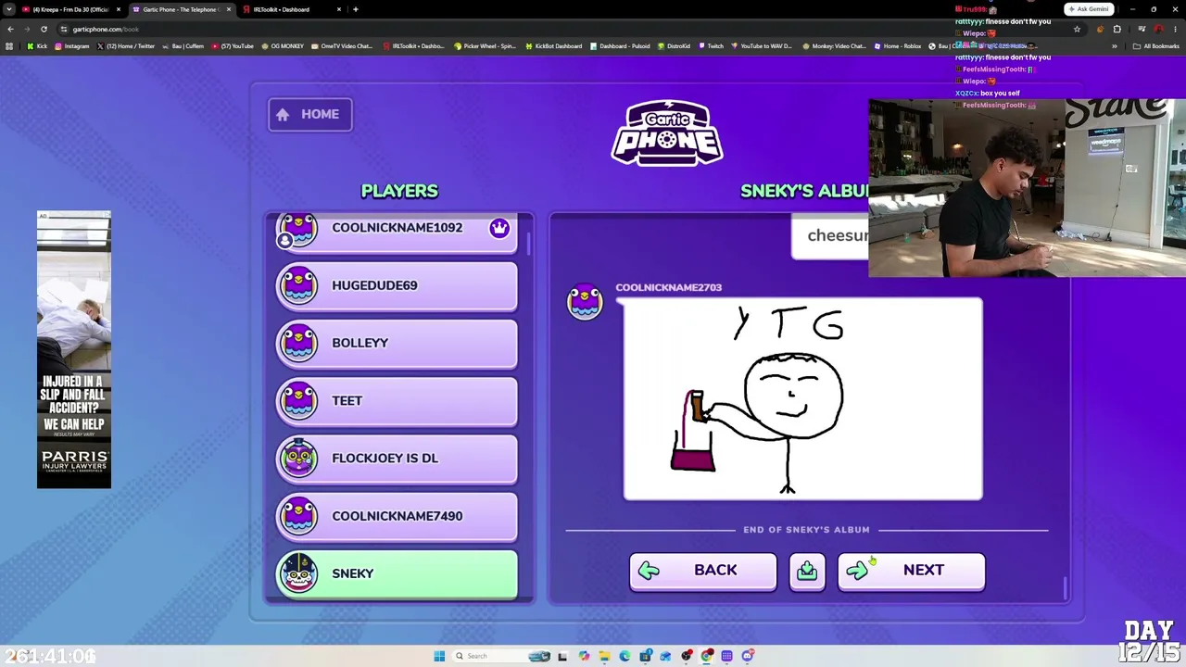
Task: Click SNEKY's skull avatar
Action: point(298,573)
